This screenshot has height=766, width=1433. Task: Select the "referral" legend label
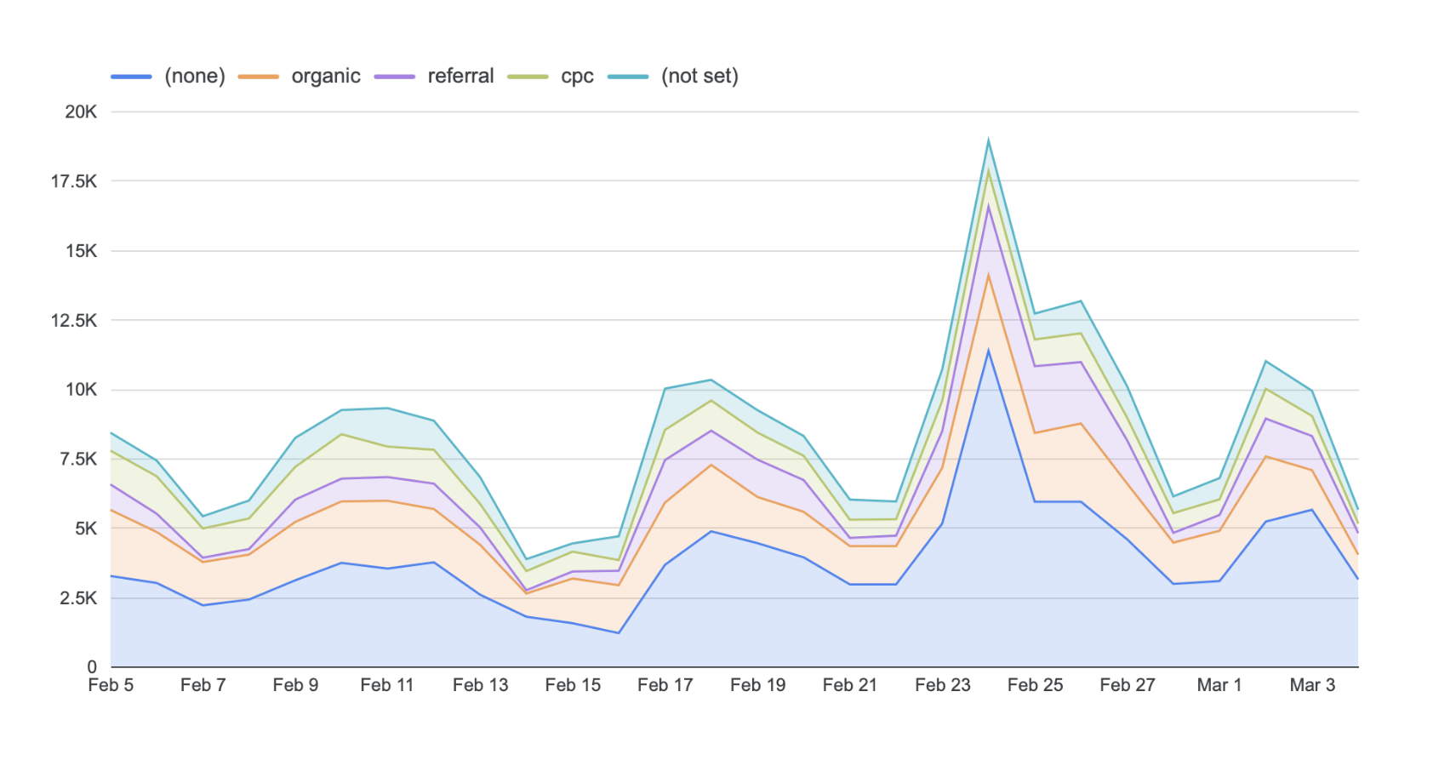pyautogui.click(x=460, y=77)
